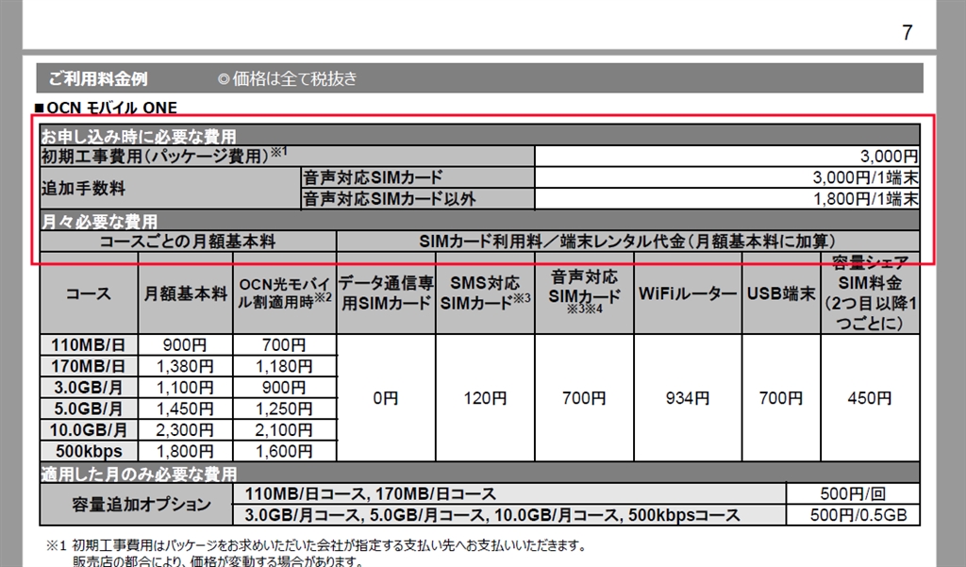This screenshot has width=966, height=567.
Task: Click 900円 in the 110MB/日 row
Action: 186,345
